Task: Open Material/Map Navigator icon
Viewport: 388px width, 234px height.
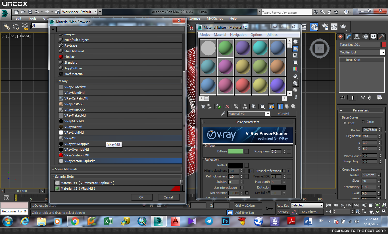Action: (x=295, y=97)
